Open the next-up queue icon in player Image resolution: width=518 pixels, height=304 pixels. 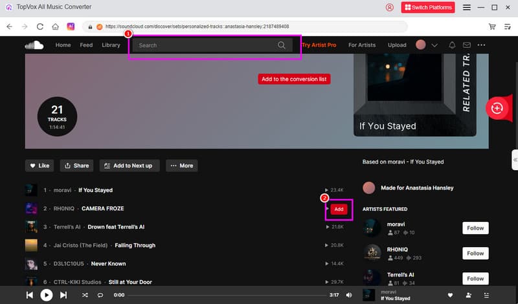coord(486,295)
